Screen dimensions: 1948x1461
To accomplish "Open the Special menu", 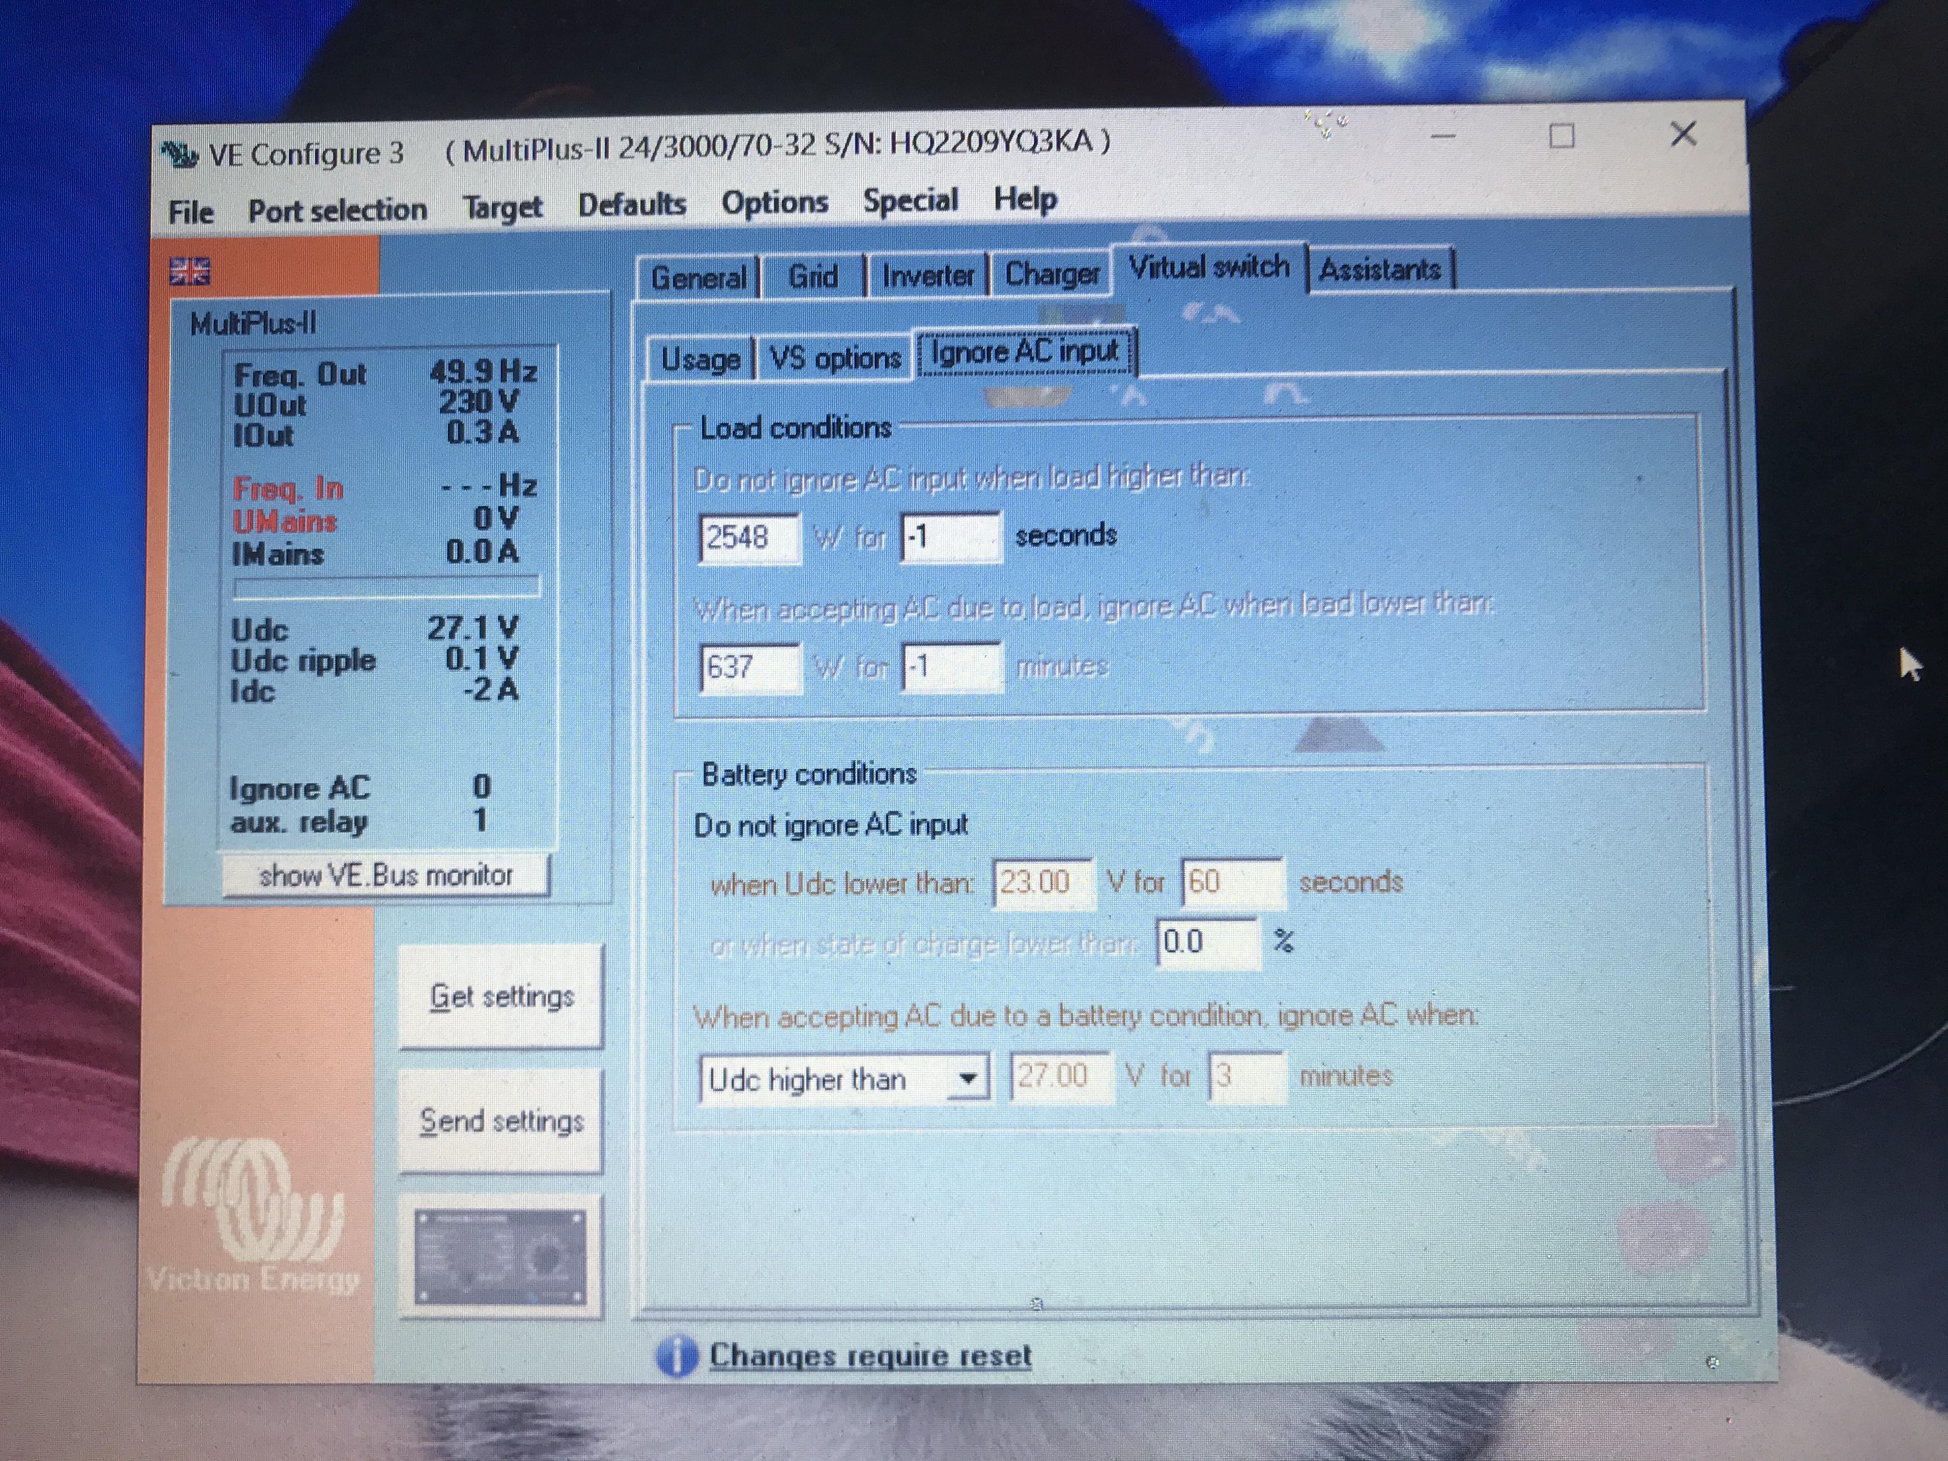I will click(x=910, y=201).
